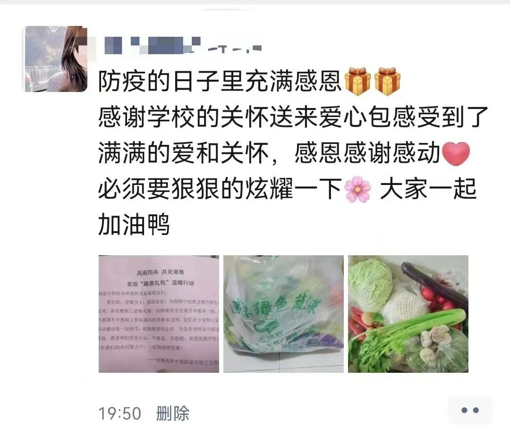The width and height of the screenshot is (510, 436).
Task: View the green vegetable bag photo
Action: pyautogui.click(x=283, y=314)
